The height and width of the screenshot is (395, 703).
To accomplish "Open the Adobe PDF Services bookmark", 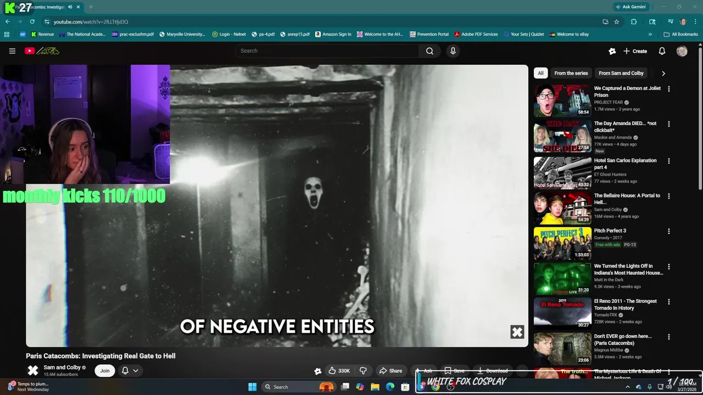I will (476, 34).
